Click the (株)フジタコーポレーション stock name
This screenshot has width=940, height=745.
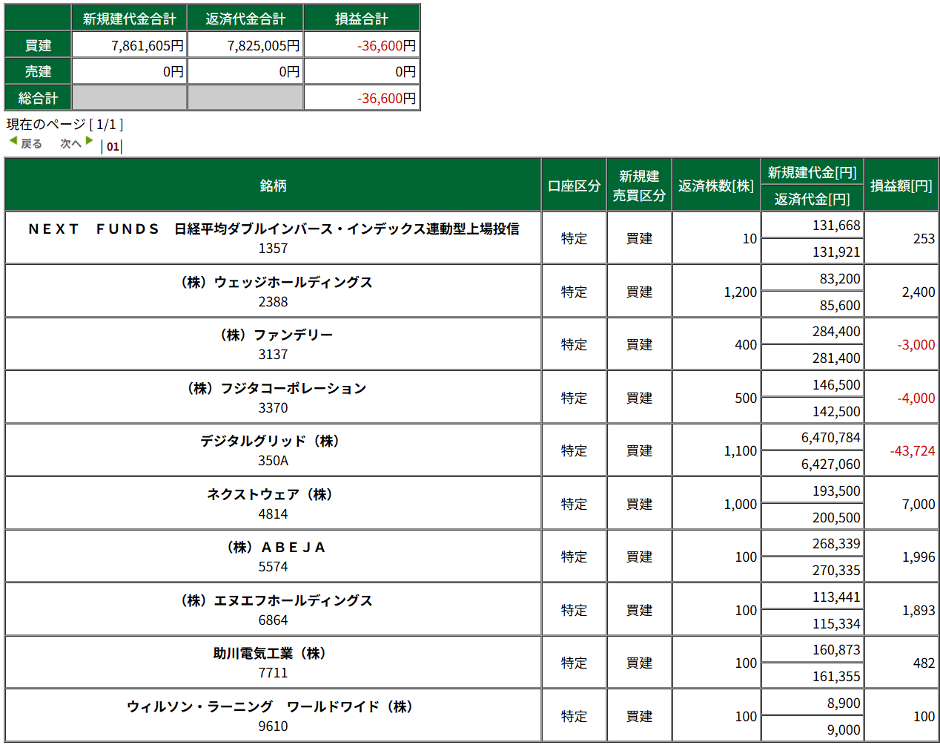coord(273,388)
